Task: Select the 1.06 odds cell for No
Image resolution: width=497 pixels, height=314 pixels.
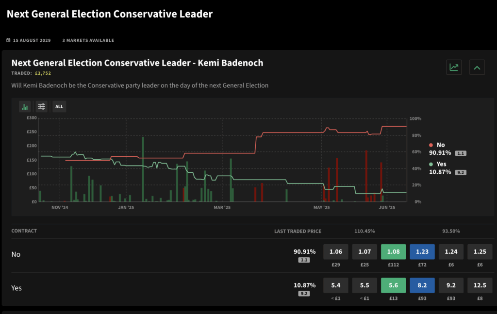Action: pyautogui.click(x=336, y=251)
